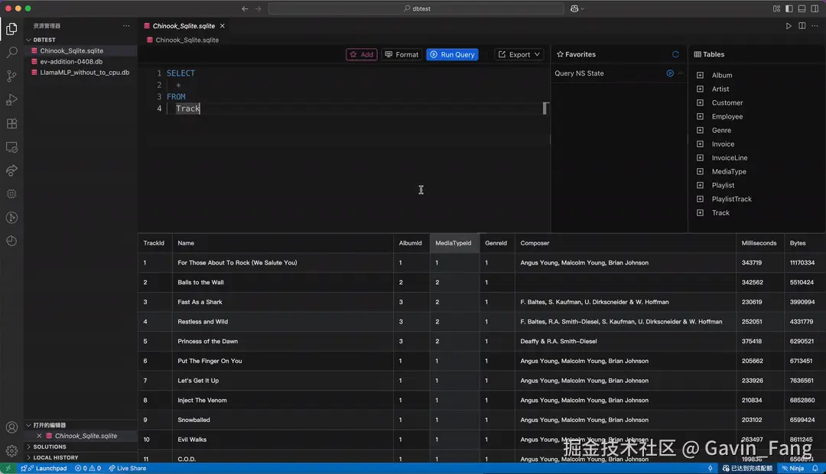Refresh the Favorites panel
This screenshot has width=826, height=474.
coord(675,54)
